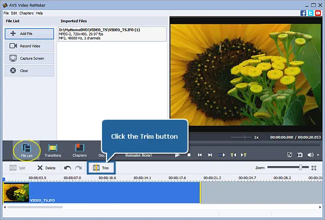Click the Add File button
This screenshot has height=220, width=325.
pos(29,34)
